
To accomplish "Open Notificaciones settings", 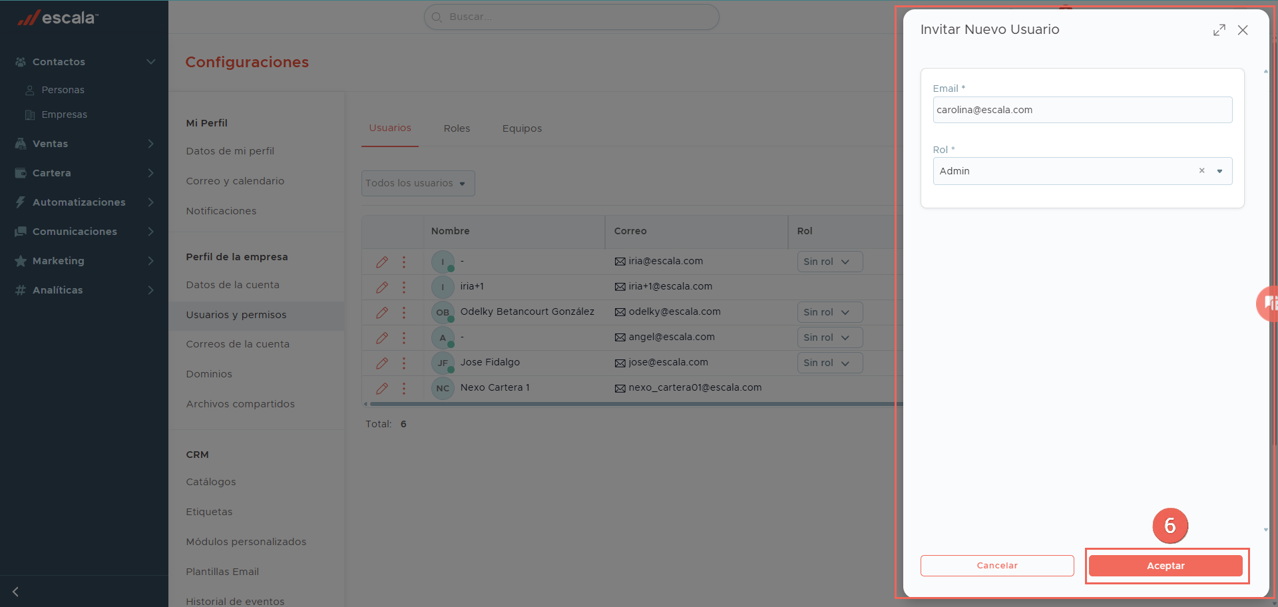I will pyautogui.click(x=221, y=211).
